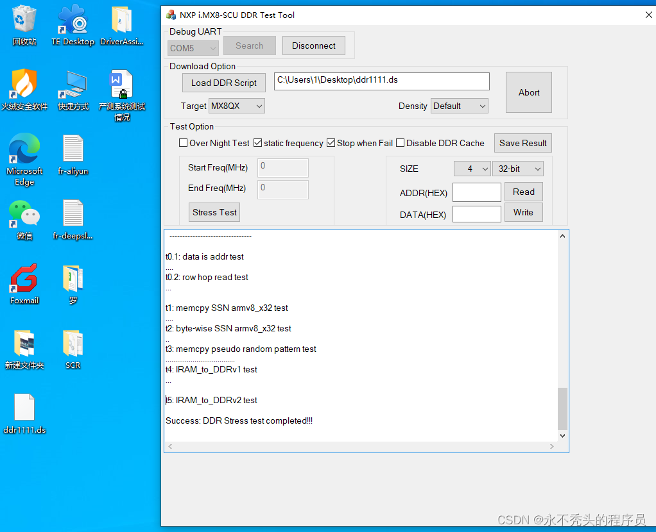Open 快捷方式 computer shortcut icon
Viewport: 656px width, 532px height.
[x=73, y=90]
